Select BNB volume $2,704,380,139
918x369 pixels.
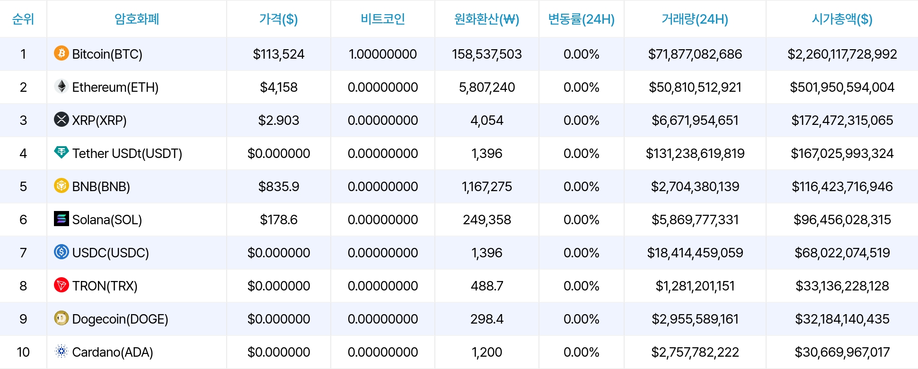tap(695, 186)
